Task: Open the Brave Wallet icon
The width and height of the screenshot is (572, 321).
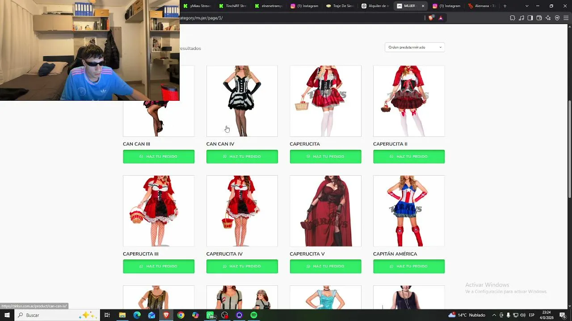Action: [x=539, y=18]
